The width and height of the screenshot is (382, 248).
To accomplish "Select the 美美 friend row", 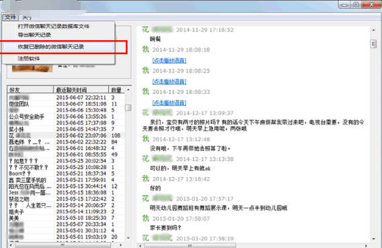I will (x=66, y=218).
